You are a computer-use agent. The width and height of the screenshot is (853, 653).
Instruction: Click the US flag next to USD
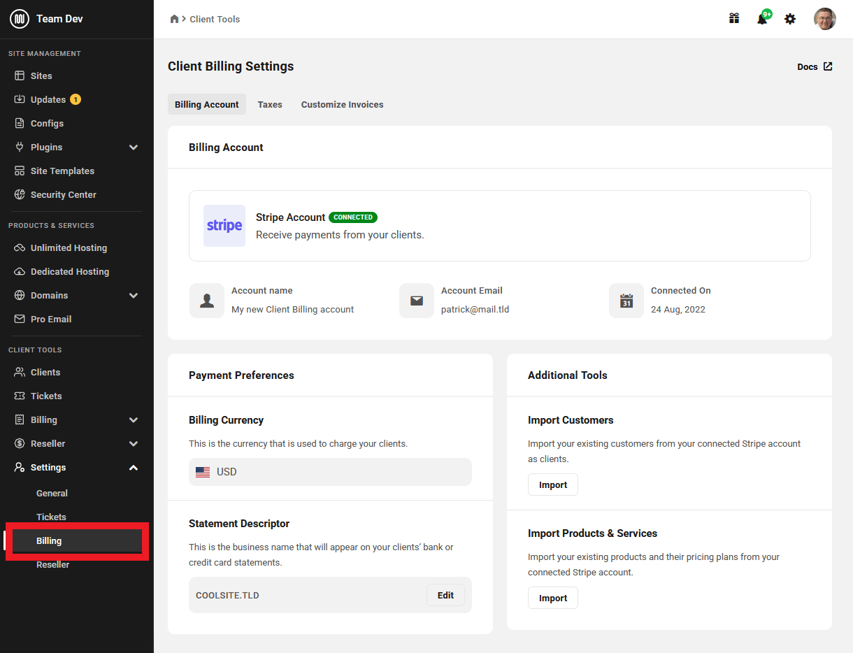(203, 472)
